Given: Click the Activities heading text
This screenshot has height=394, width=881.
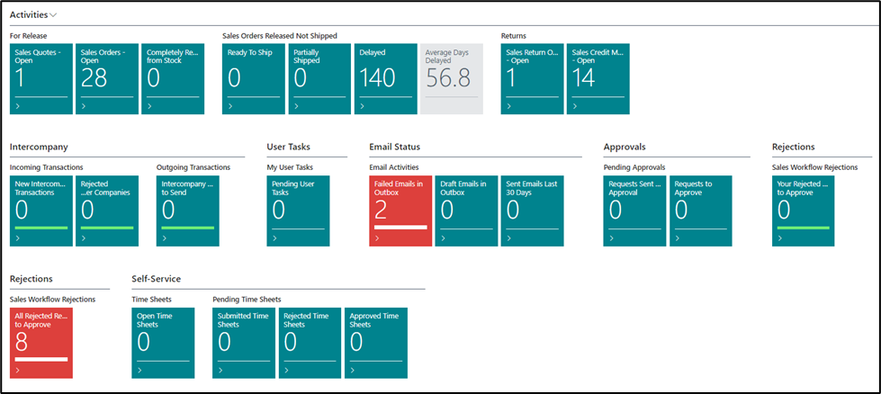Looking at the screenshot, I should [x=29, y=15].
